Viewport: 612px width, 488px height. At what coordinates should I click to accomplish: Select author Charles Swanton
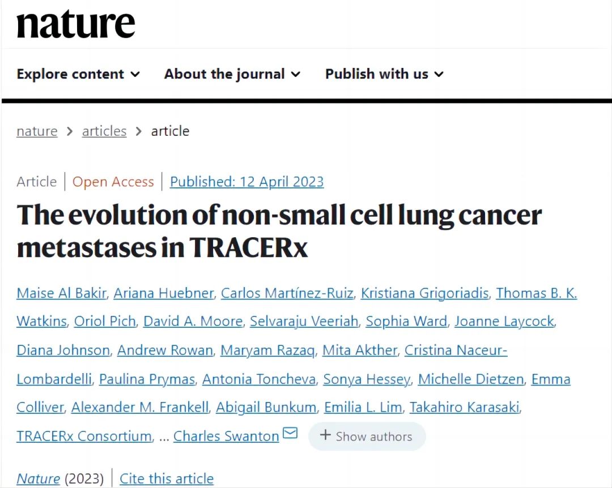[226, 436]
